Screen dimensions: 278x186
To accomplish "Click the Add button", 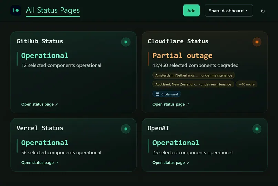I will 191,10.
